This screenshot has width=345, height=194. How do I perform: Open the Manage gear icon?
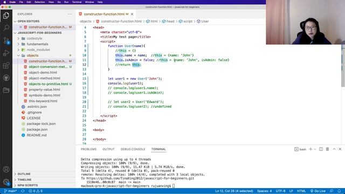click(x=6, y=182)
